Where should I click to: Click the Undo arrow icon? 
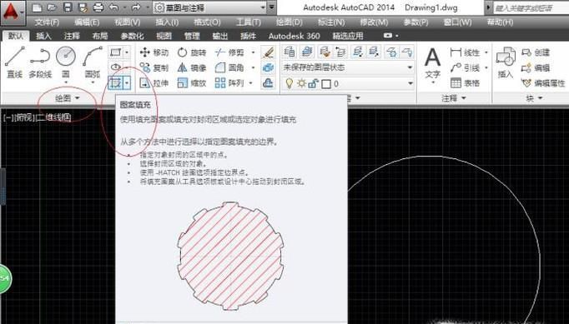tap(113, 7)
